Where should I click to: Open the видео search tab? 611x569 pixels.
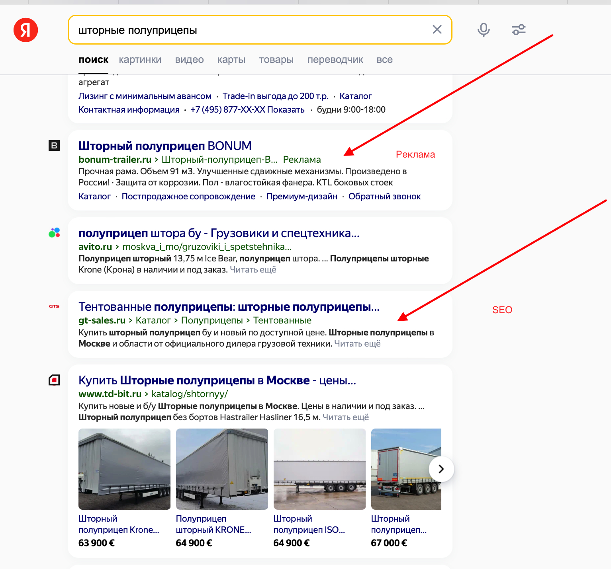tap(189, 60)
